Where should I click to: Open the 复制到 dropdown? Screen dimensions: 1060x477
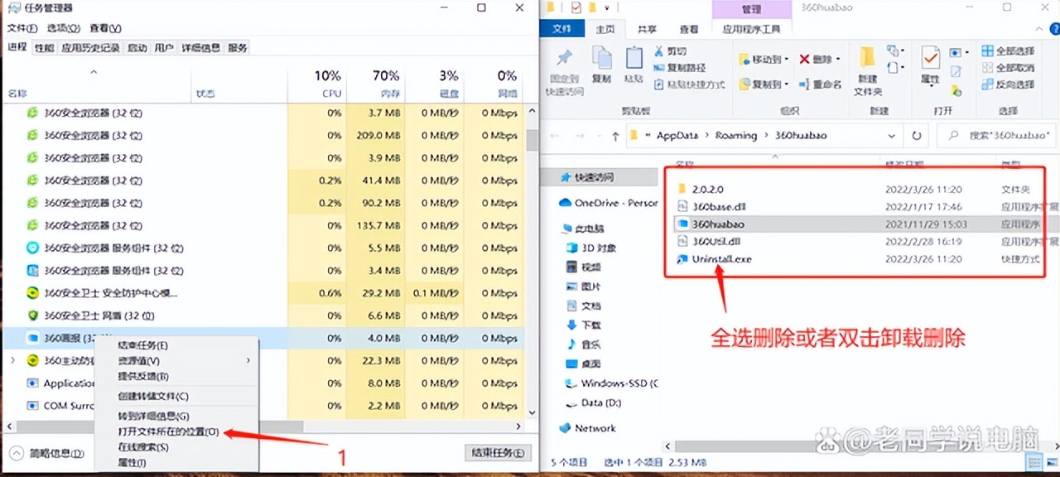tap(762, 84)
